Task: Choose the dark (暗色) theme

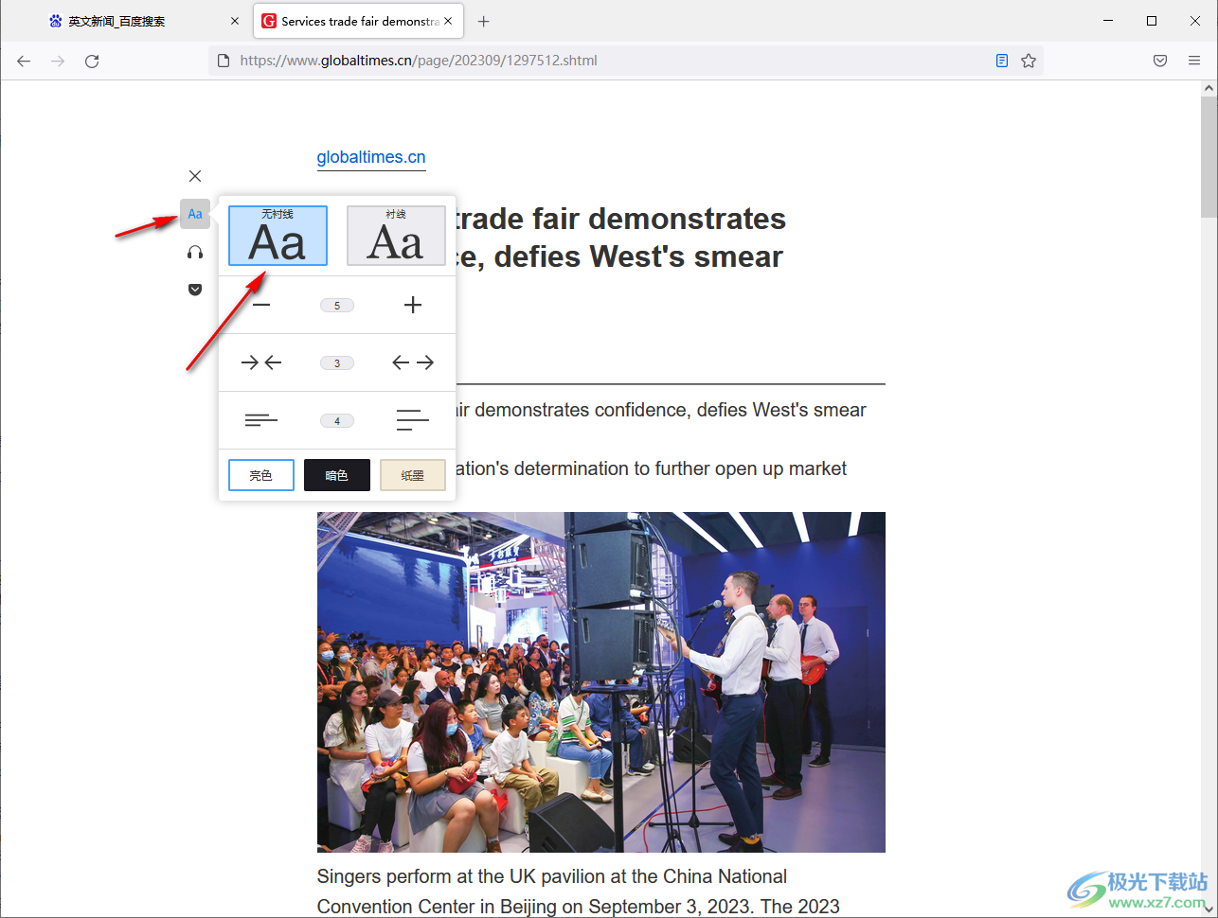Action: 337,475
